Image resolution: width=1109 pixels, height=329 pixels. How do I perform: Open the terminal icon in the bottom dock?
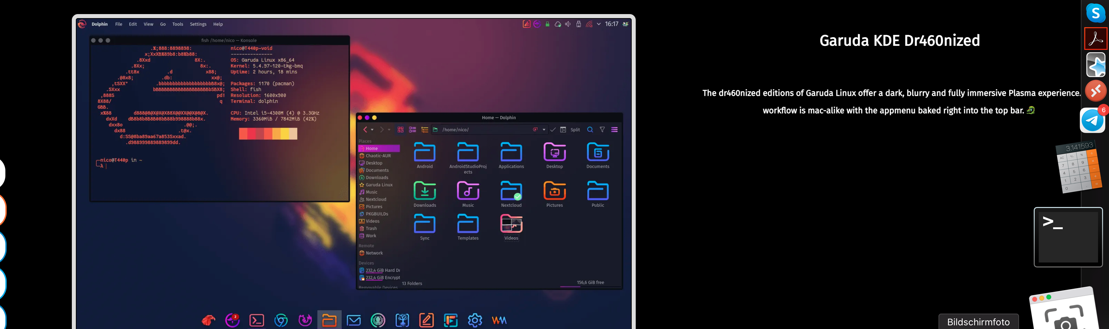click(x=256, y=320)
